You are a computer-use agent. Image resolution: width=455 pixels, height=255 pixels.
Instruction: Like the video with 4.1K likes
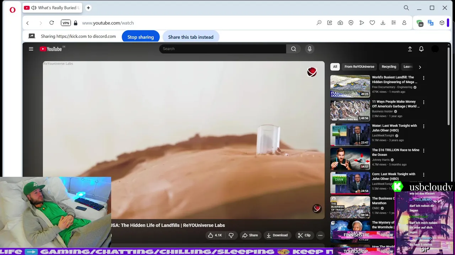215,235
